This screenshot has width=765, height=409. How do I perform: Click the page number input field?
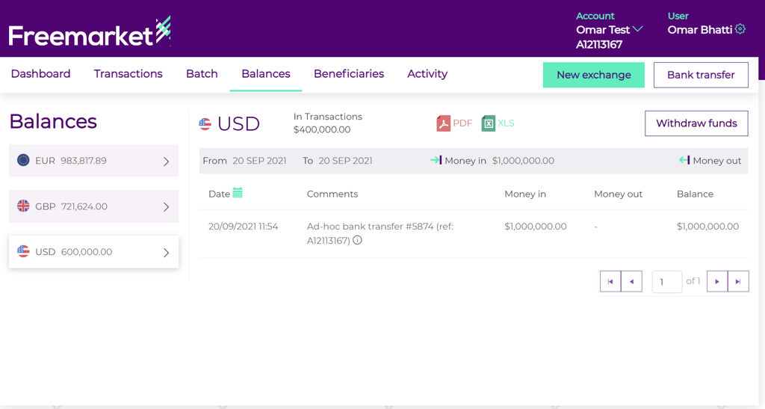tap(667, 282)
